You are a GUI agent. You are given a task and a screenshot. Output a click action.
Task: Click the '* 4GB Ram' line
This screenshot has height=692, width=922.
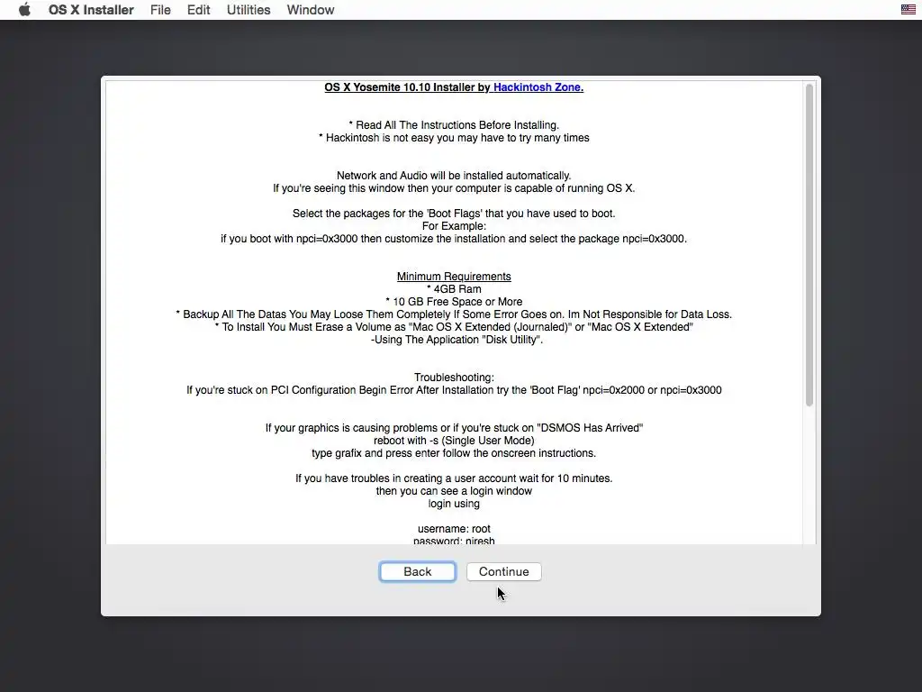point(454,289)
